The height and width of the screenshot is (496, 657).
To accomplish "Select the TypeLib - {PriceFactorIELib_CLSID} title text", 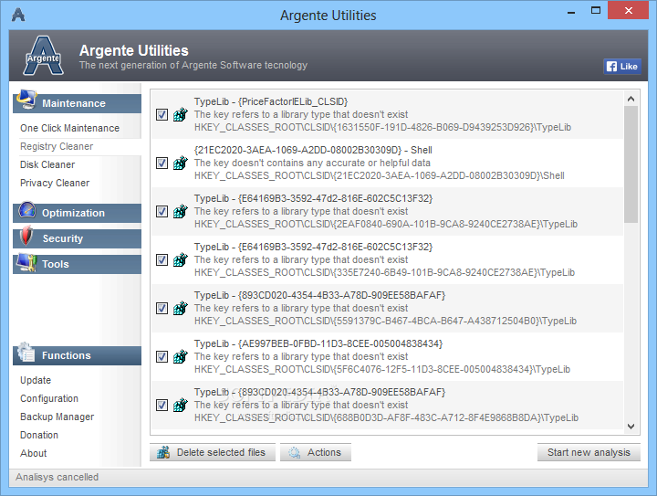I will tap(271, 101).
